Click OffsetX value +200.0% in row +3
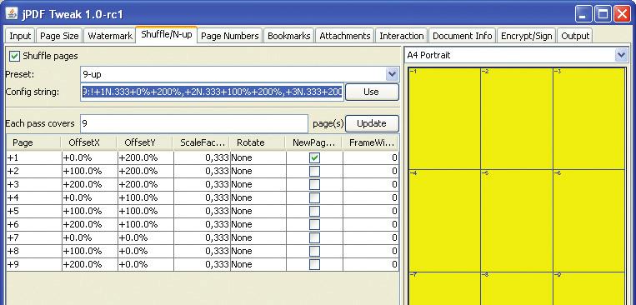This screenshot has height=305, width=636. point(90,184)
